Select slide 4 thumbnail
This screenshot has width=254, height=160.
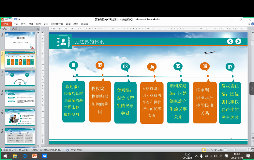[x=20, y=98]
